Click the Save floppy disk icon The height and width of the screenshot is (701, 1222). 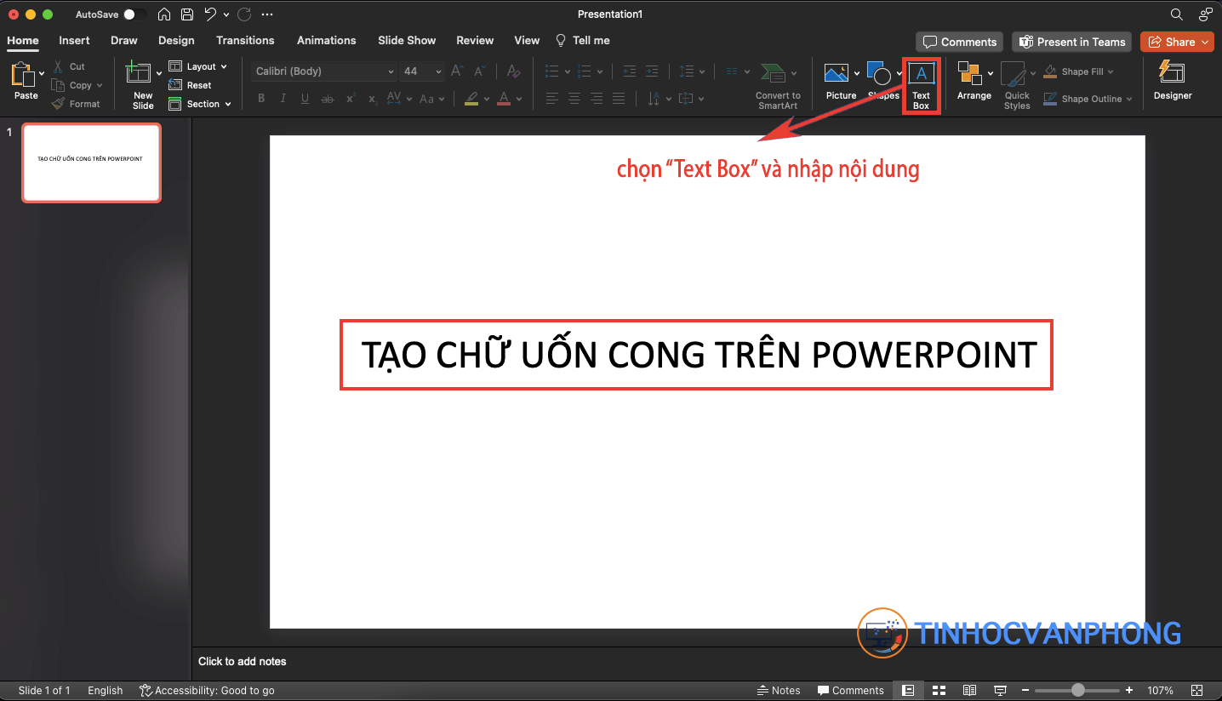click(187, 14)
